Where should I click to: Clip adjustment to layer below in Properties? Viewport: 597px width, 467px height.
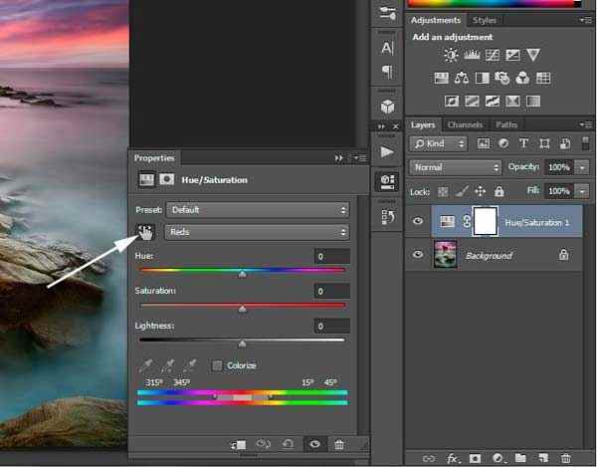tap(238, 445)
